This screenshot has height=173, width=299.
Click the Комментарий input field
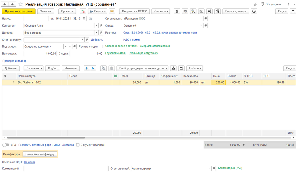(66, 169)
